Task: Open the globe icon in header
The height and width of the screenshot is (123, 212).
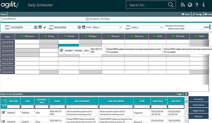Action: (190, 5)
